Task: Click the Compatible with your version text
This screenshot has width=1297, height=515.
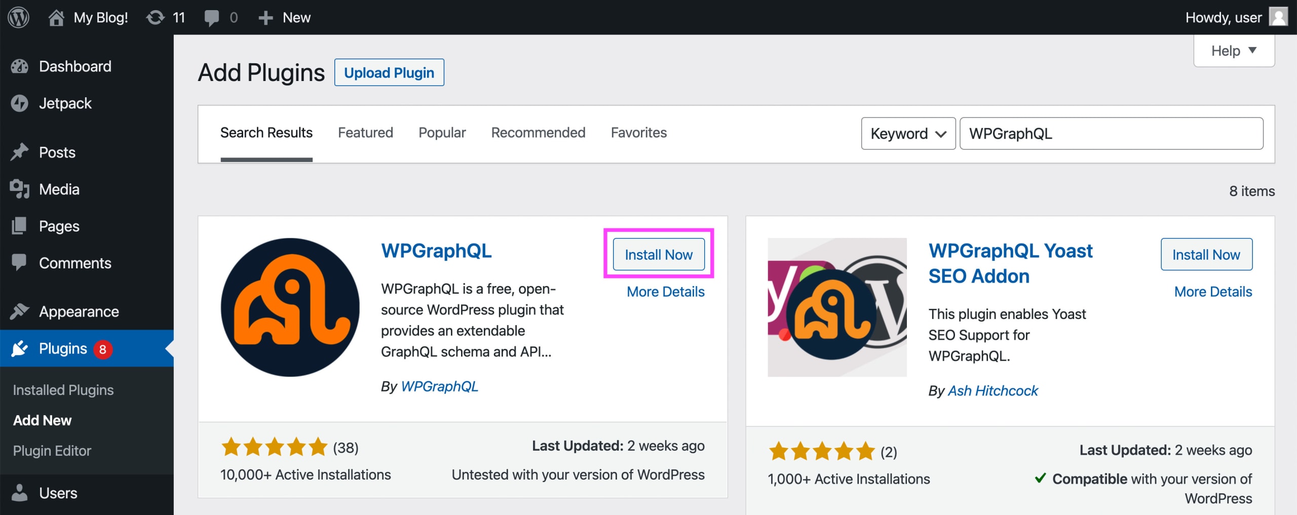Action: click(1152, 488)
